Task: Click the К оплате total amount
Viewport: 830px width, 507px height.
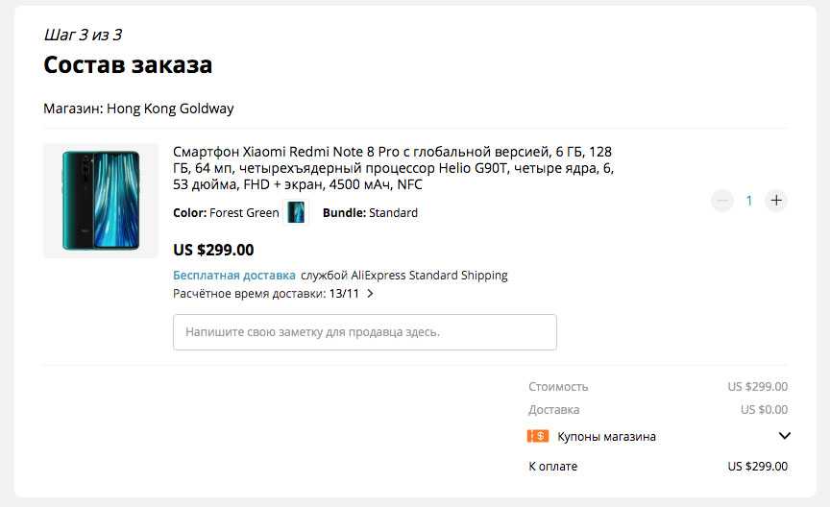Action: 757,467
